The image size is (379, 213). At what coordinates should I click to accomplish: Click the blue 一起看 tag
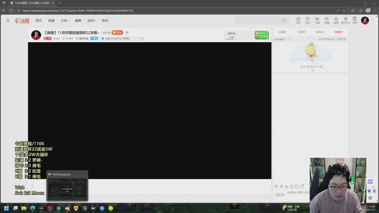pyautogui.click(x=94, y=38)
